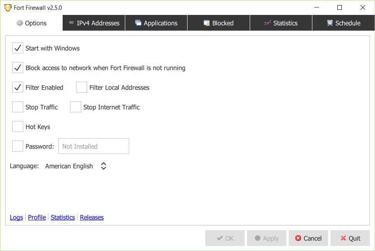Quit Fort Firewall with Quit button

click(x=350, y=238)
